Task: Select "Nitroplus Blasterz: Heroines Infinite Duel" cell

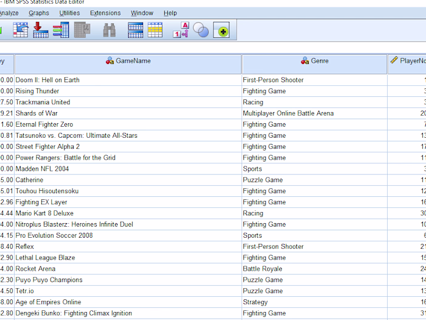Action: 128,224
